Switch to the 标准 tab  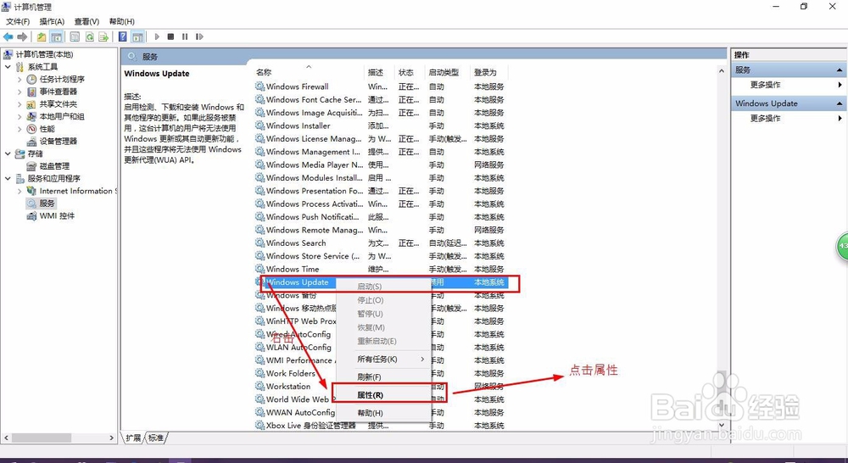[156, 438]
